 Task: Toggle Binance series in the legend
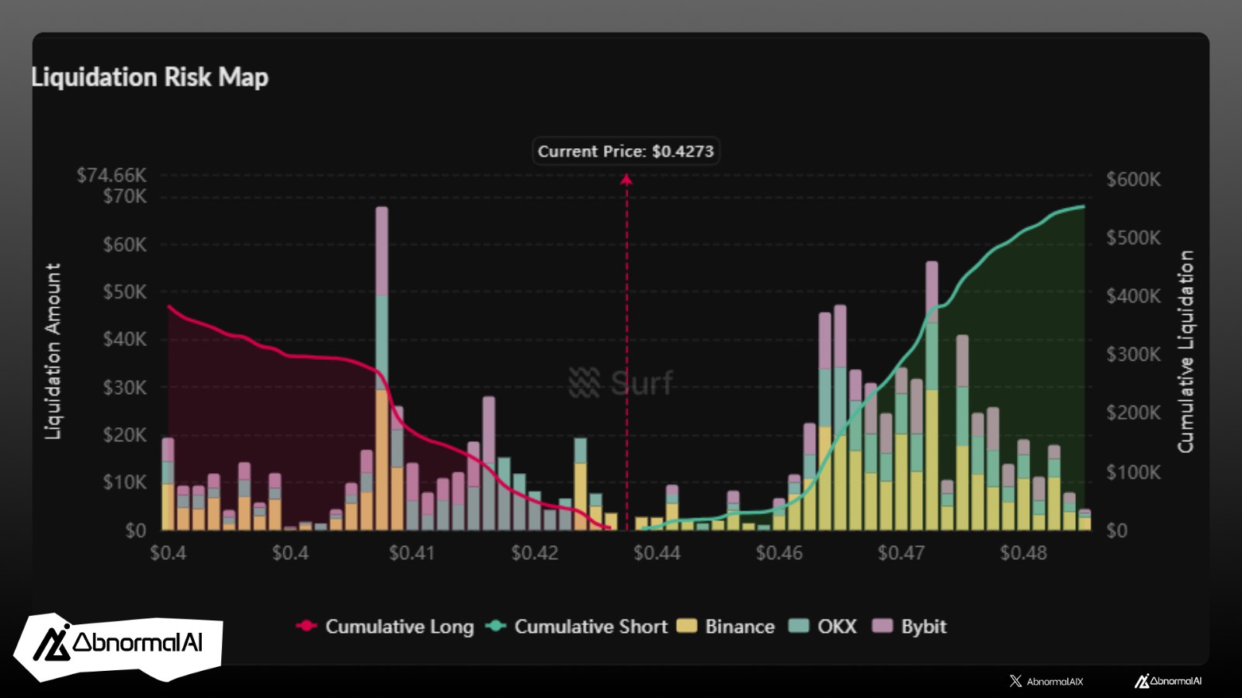click(739, 627)
